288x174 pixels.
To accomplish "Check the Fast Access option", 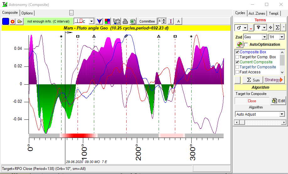I will pyautogui.click(x=237, y=72).
